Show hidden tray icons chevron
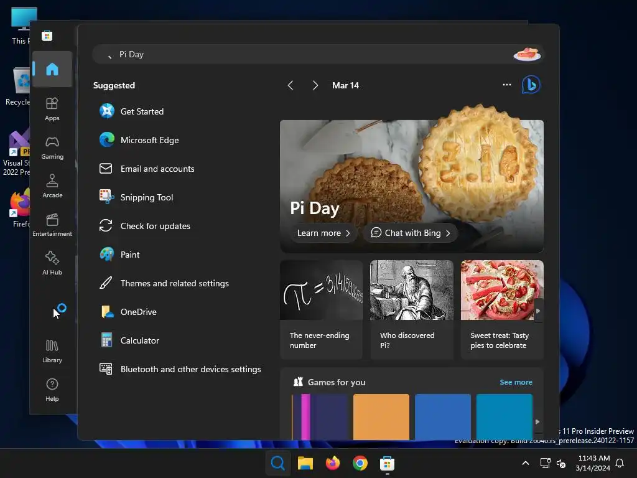Image resolution: width=637 pixels, height=478 pixels. (525, 463)
